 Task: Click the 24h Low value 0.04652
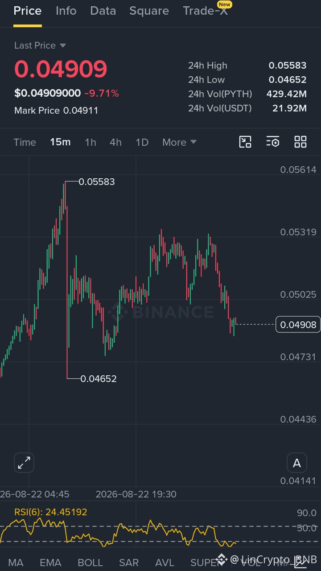(288, 80)
